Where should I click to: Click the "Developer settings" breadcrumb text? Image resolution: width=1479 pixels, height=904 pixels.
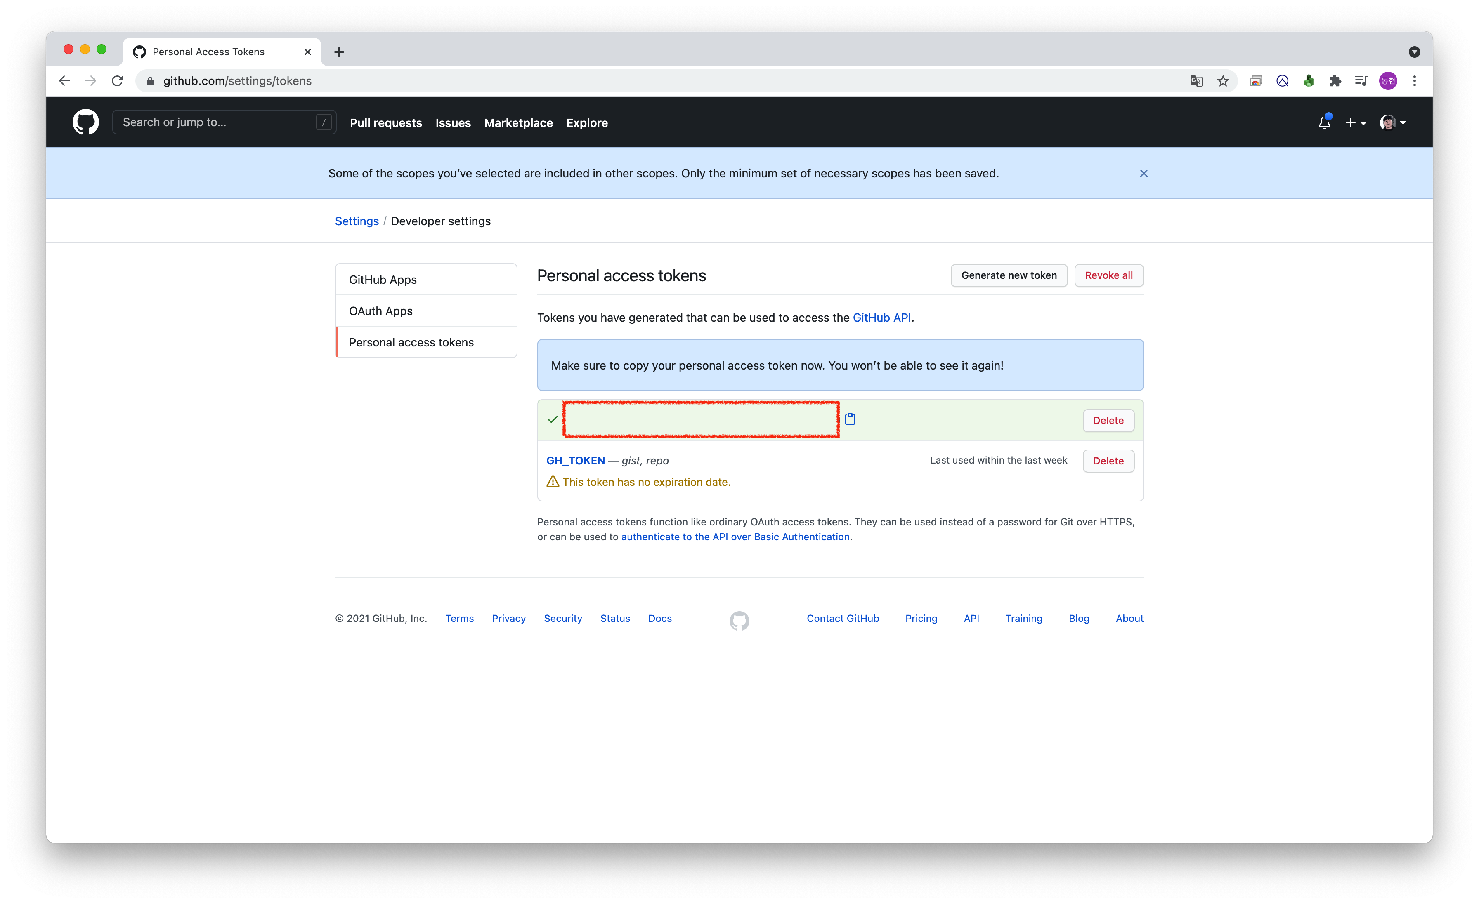click(x=441, y=221)
